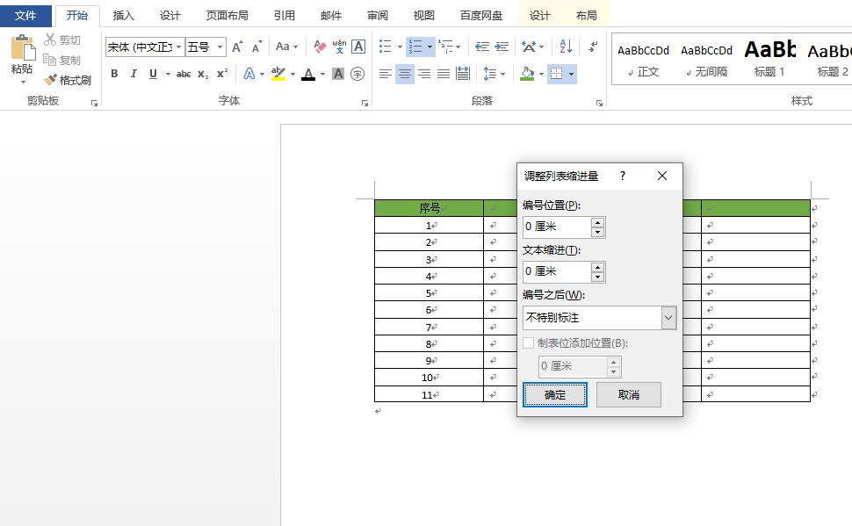Click the increase indent icon

pos(502,47)
